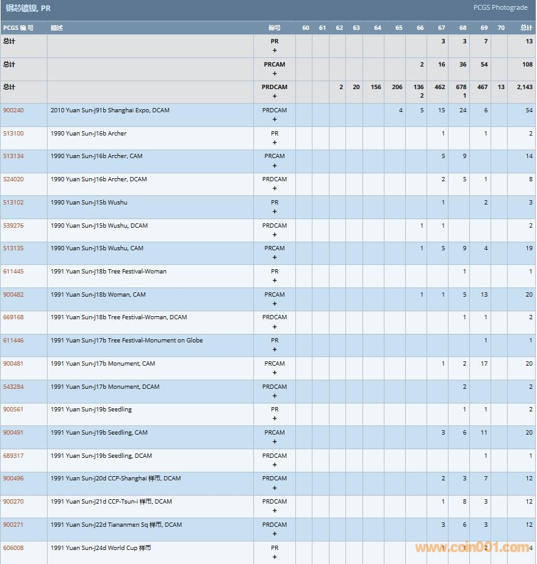The image size is (537, 564).
Task: Open PCGS number 900240 link
Action: pyautogui.click(x=13, y=110)
